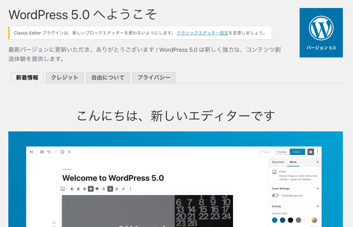Open the block type dropdown arrow
The height and width of the screenshot is (227, 353).
(x=66, y=188)
